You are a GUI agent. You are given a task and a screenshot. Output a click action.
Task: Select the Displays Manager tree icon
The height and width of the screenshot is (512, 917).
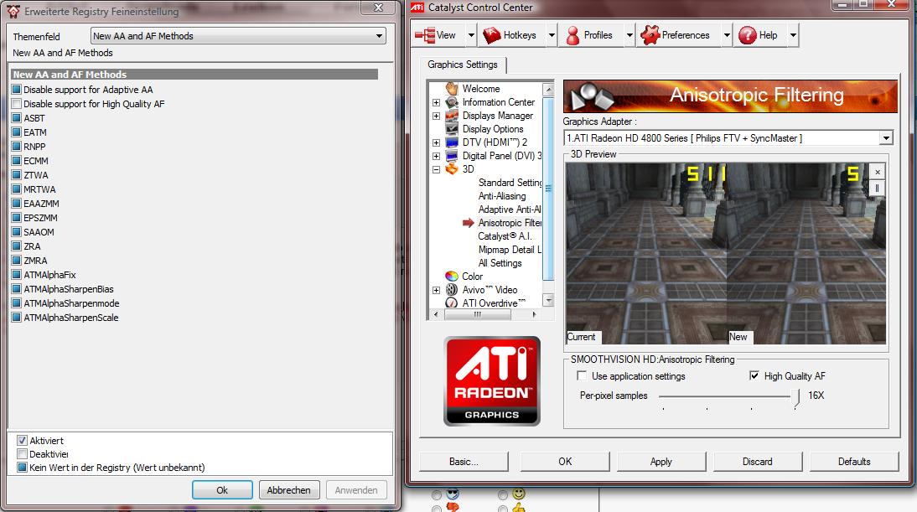click(x=452, y=116)
